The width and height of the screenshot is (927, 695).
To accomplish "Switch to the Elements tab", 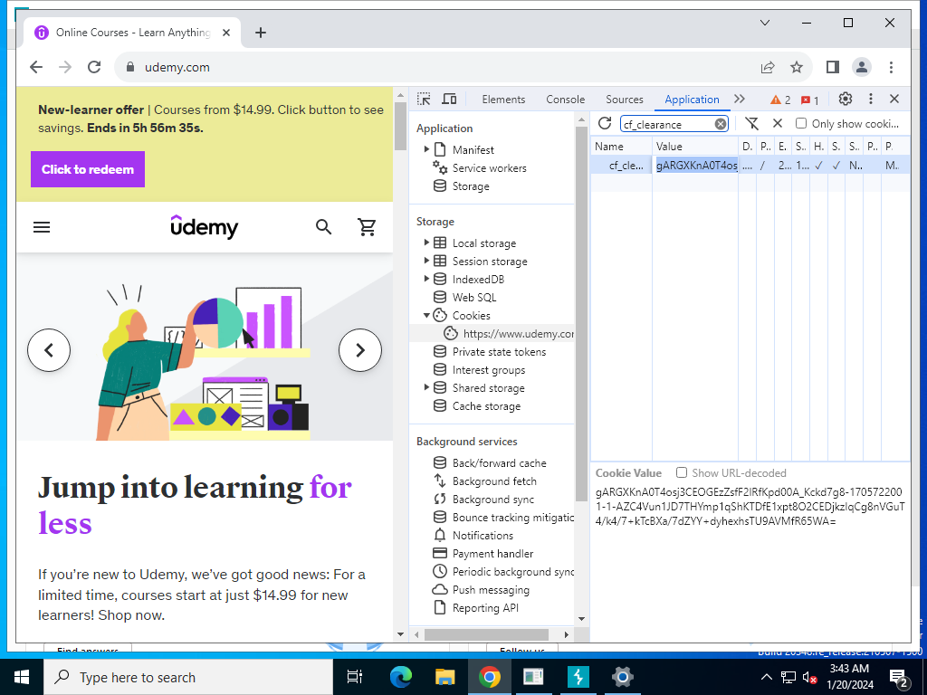I will 503,100.
